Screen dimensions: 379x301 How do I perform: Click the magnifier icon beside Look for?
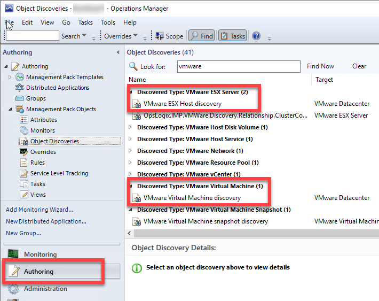tap(133, 67)
